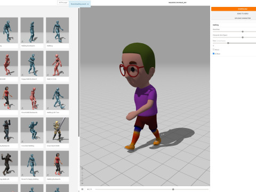Click the animation-type icon on the Walking thumbnail
The width and height of the screenshot is (256, 192).
[x=48, y=42]
